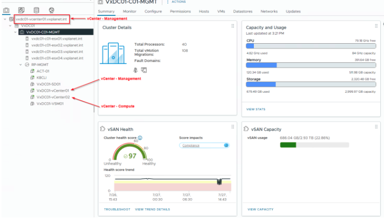Switch to the Hosts tab

(x=204, y=12)
